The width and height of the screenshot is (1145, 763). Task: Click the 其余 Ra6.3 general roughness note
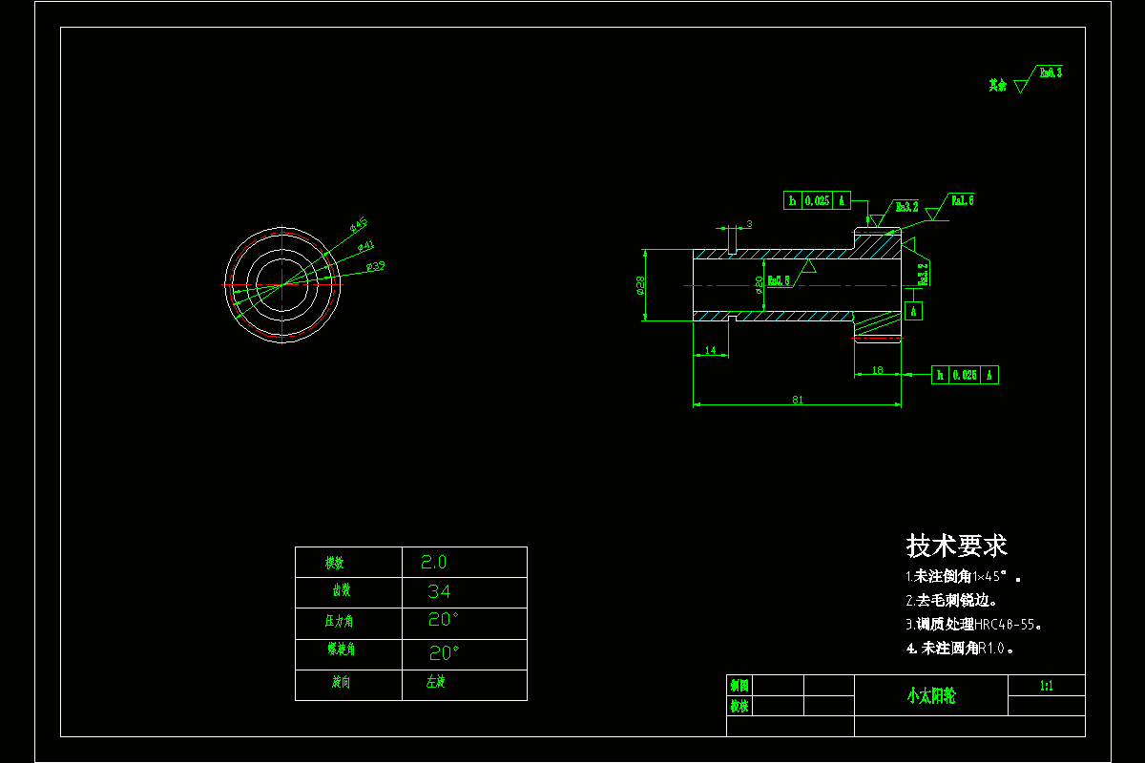tap(1025, 78)
